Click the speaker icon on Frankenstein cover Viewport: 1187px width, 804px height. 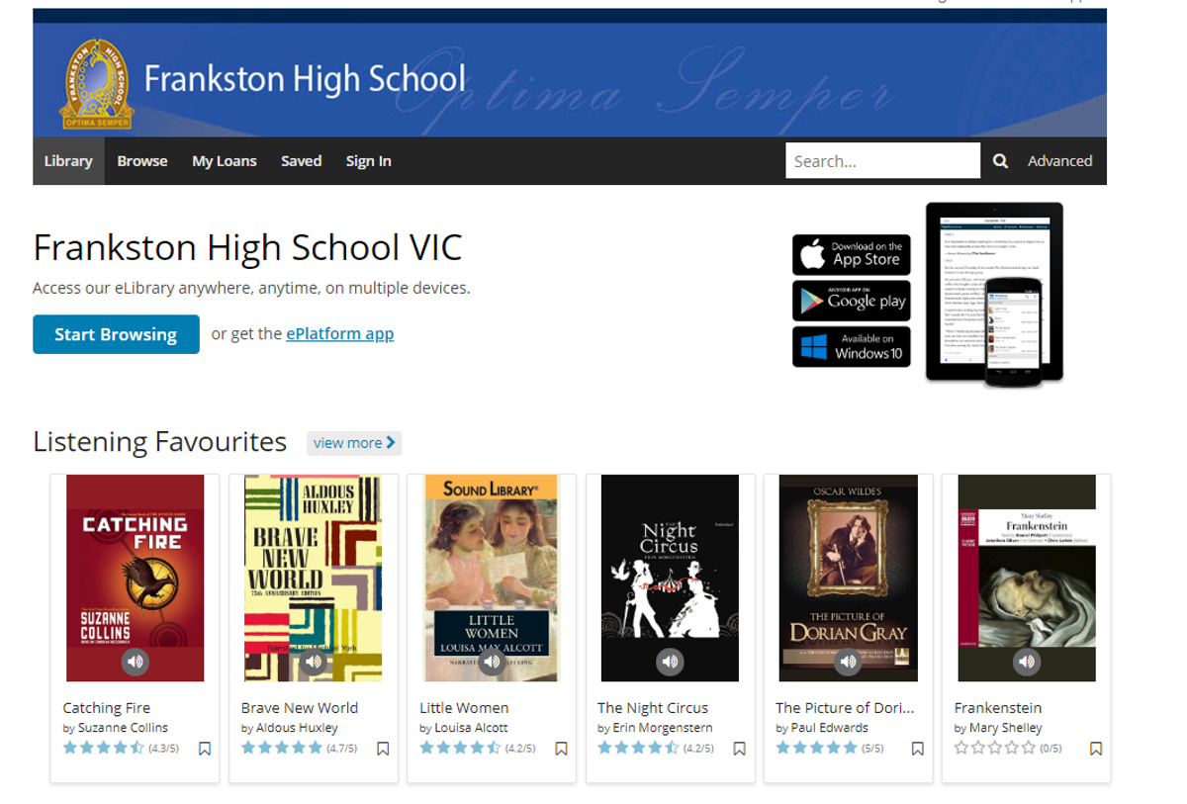point(1027,662)
